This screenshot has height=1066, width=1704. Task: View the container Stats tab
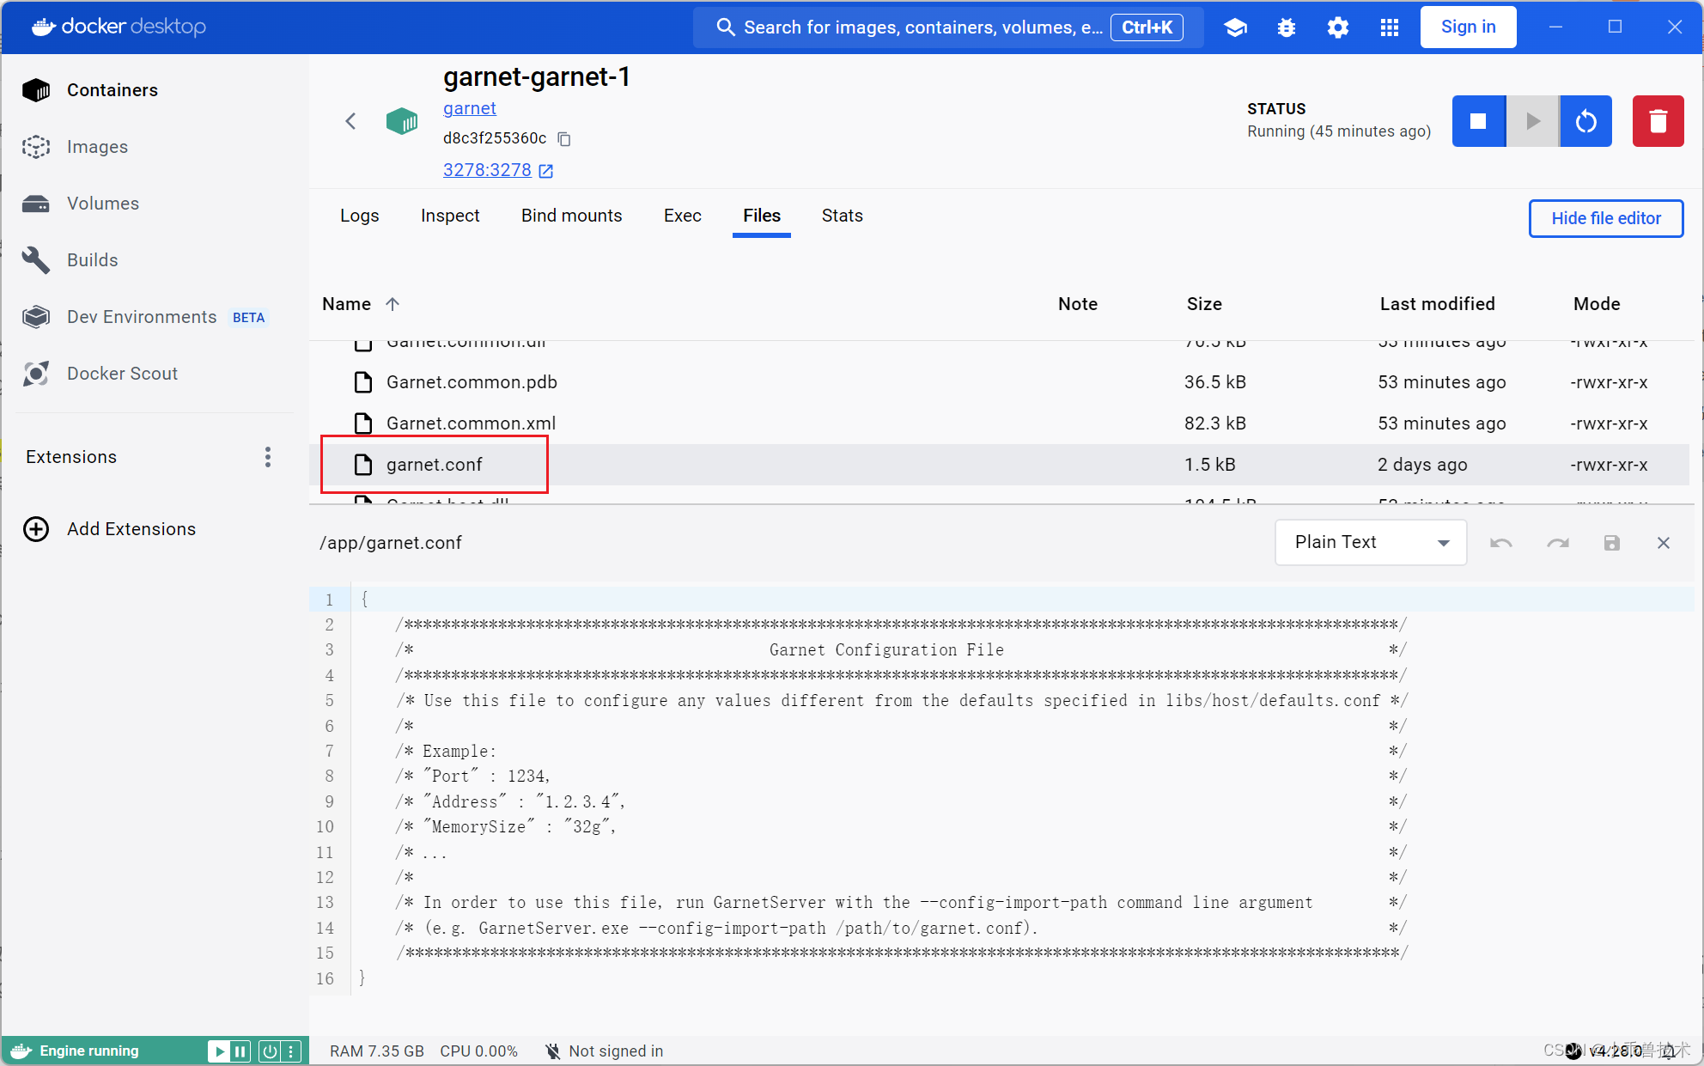point(841,216)
